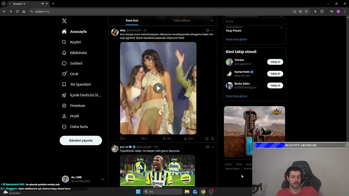Open the Şartlar footer link

pyautogui.click(x=228, y=164)
